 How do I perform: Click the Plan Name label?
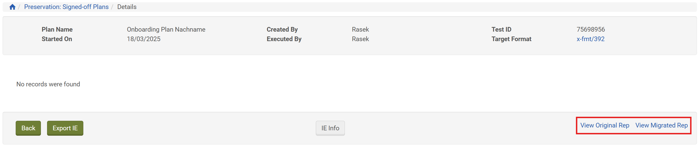click(x=57, y=30)
